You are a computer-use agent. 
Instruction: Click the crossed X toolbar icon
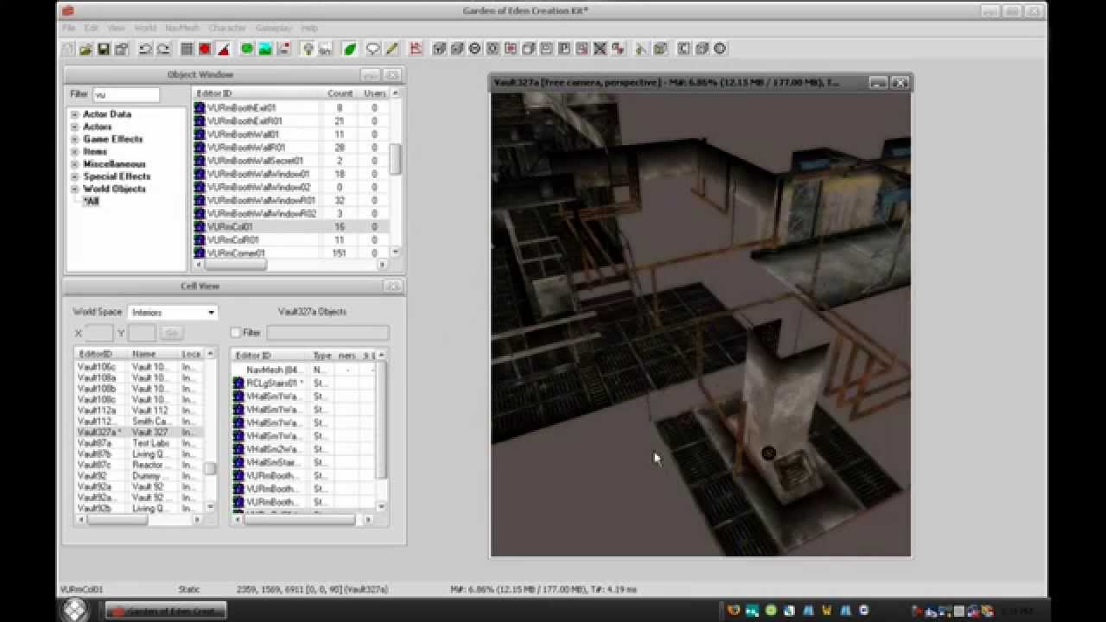601,49
